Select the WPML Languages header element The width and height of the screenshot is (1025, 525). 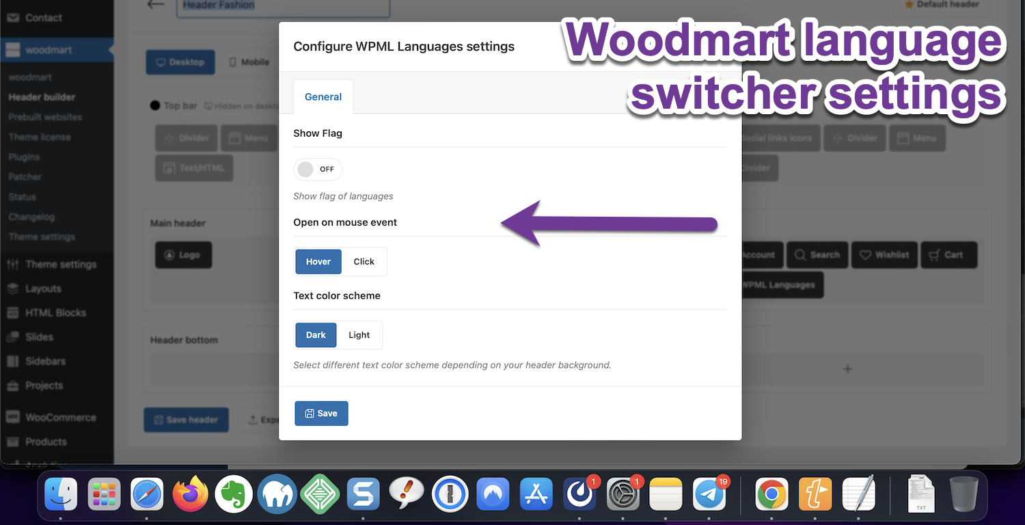tap(782, 285)
